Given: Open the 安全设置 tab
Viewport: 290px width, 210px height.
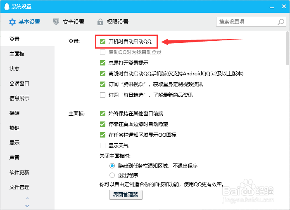Looking at the screenshot, I should click(69, 22).
